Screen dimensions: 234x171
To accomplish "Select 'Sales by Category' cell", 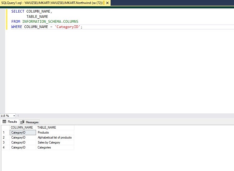I will 55,142.
